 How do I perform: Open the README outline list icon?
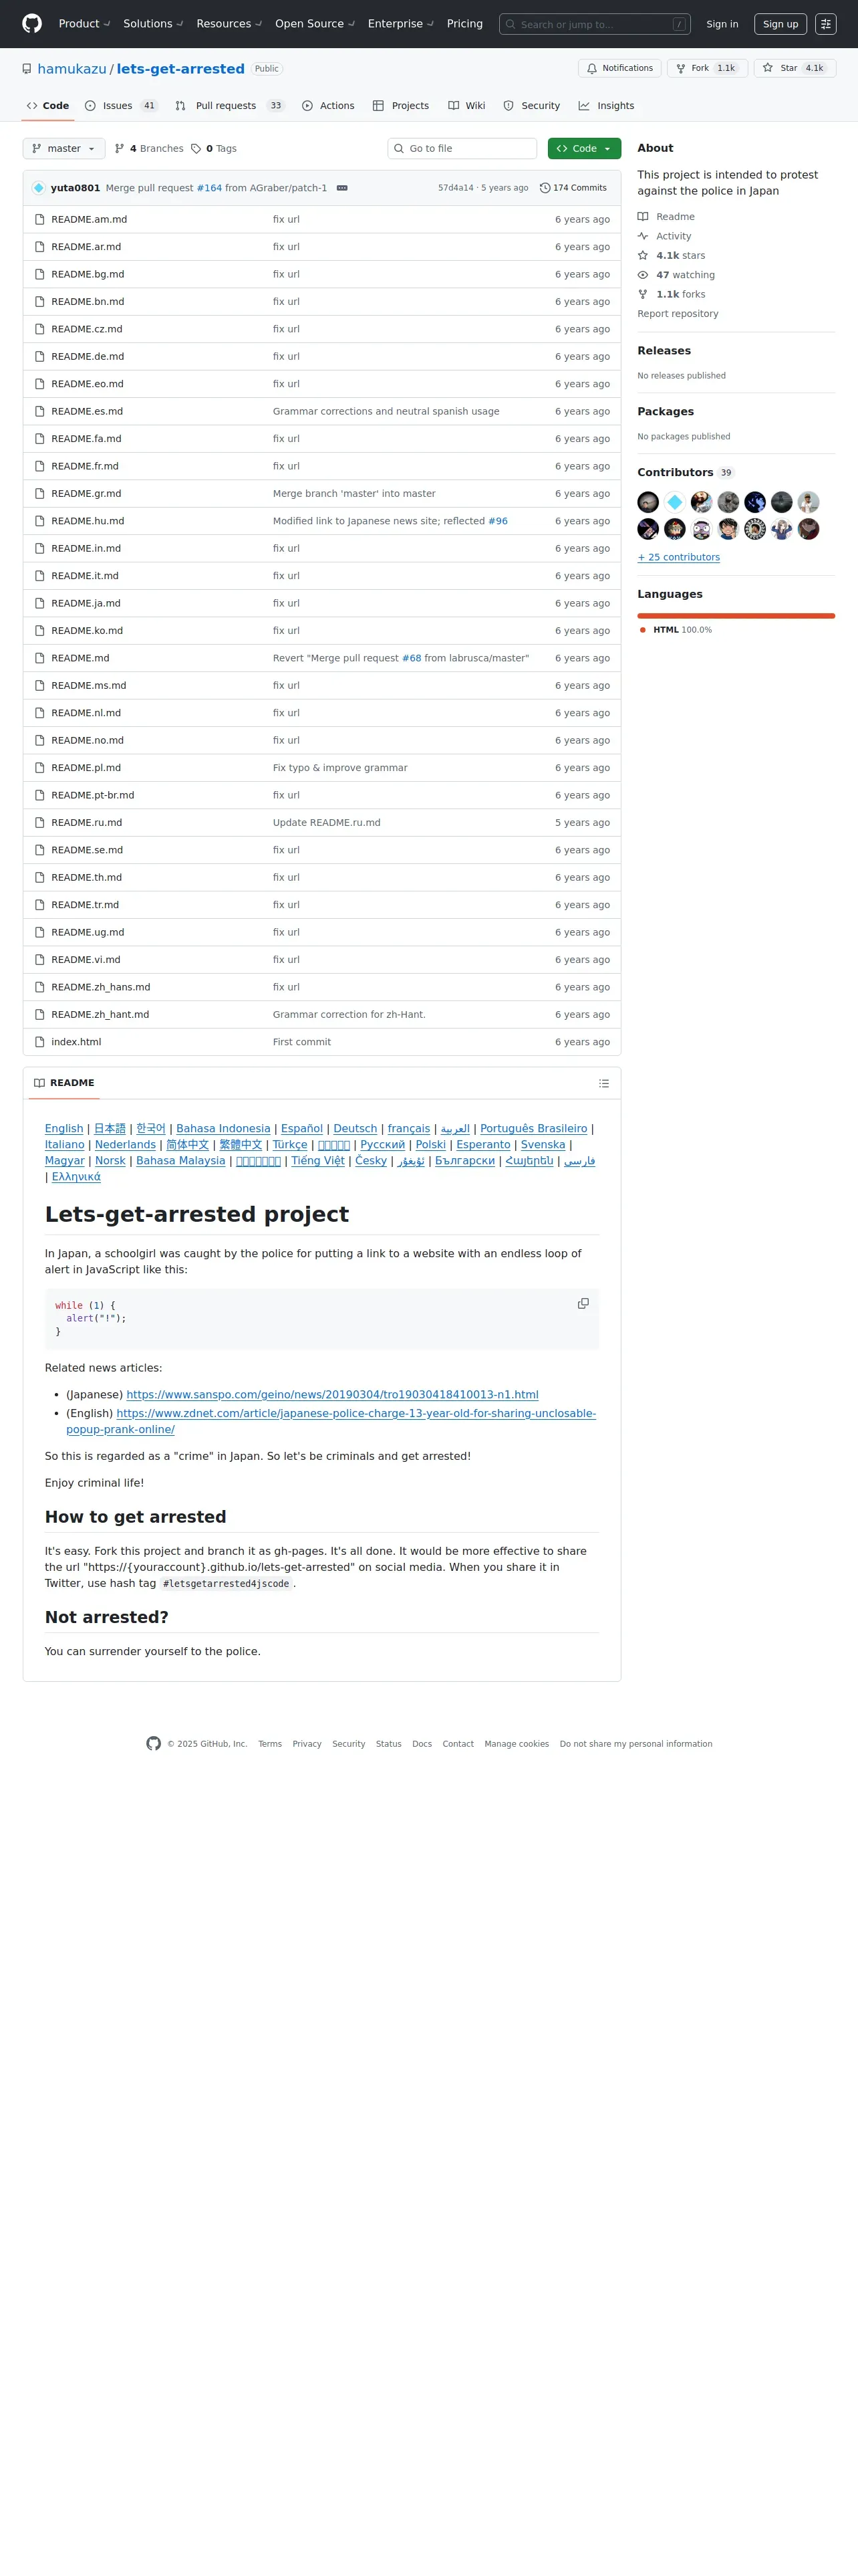[x=603, y=1083]
